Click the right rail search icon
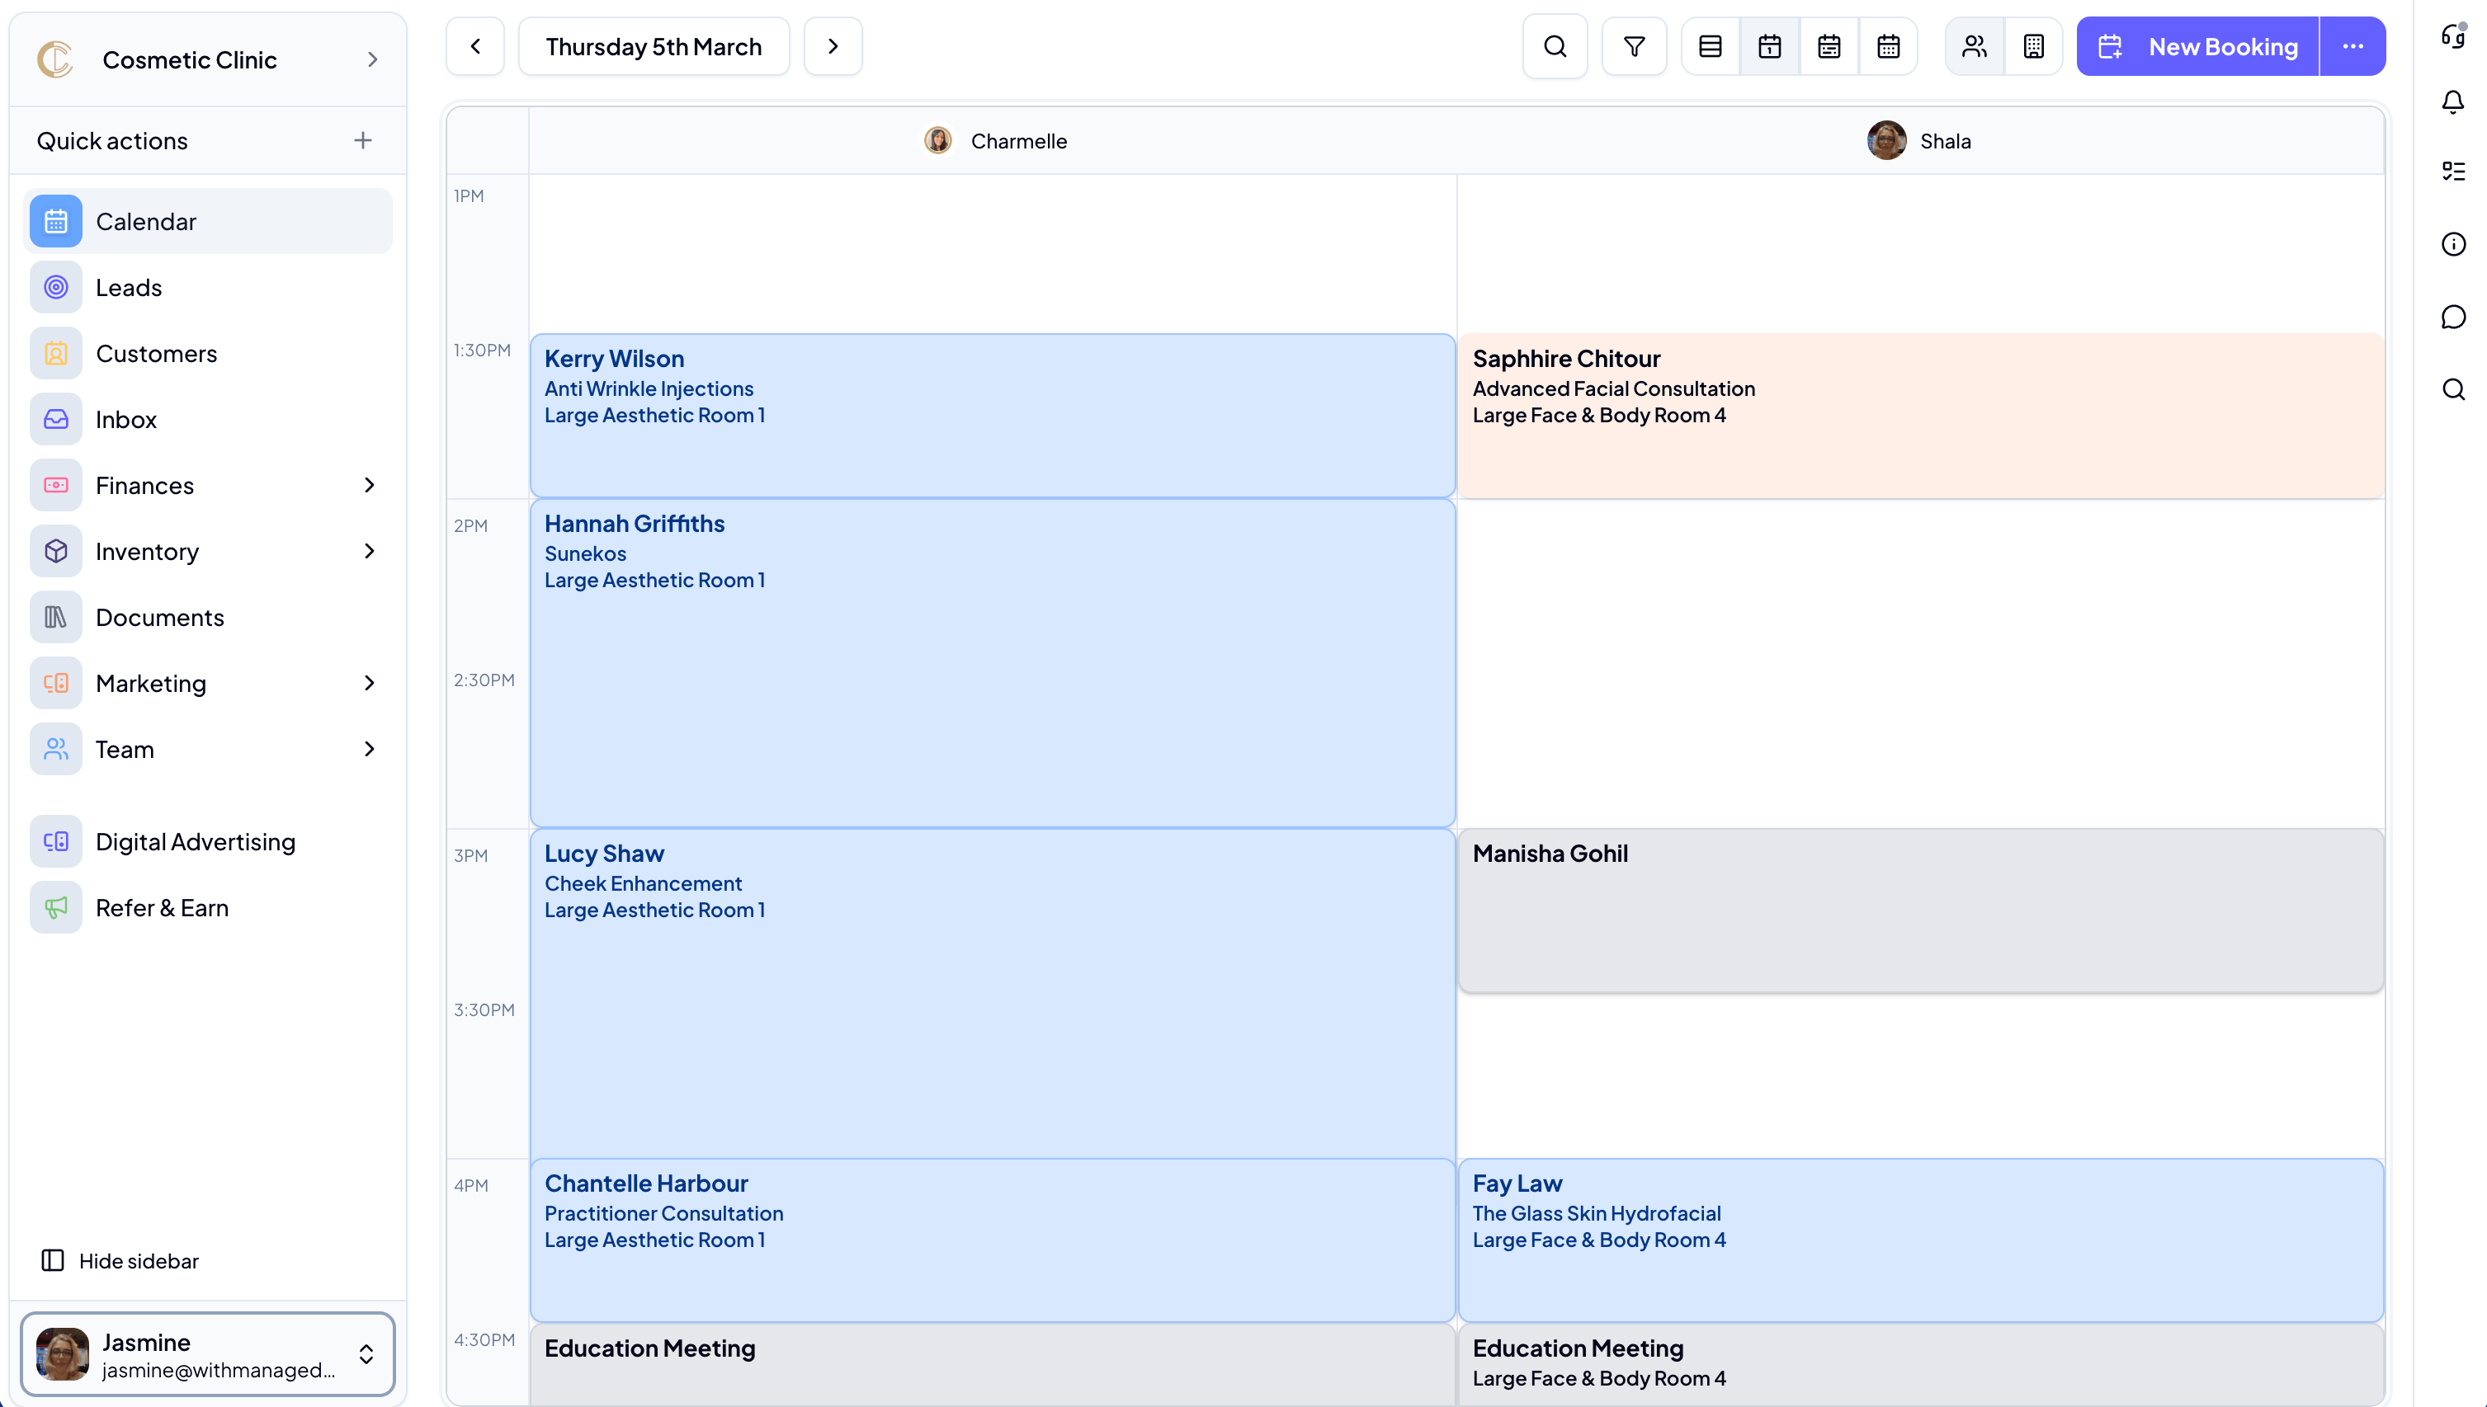Viewport: 2487px width, 1407px height. pyautogui.click(x=2453, y=389)
